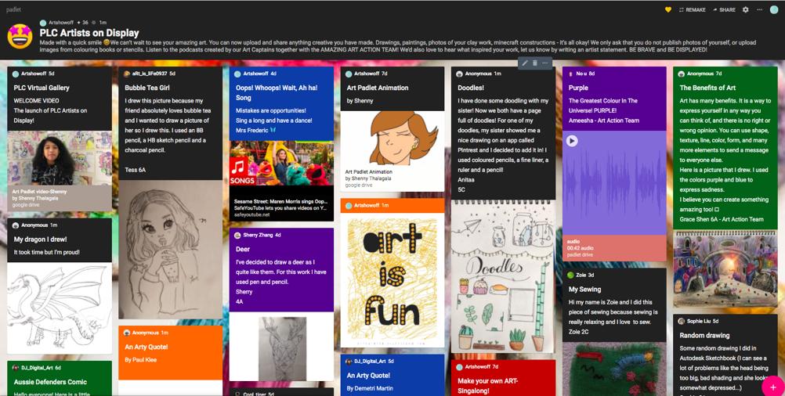Click aRt_is_liFe0937 author avatar
785x396 pixels.
pyautogui.click(x=127, y=74)
